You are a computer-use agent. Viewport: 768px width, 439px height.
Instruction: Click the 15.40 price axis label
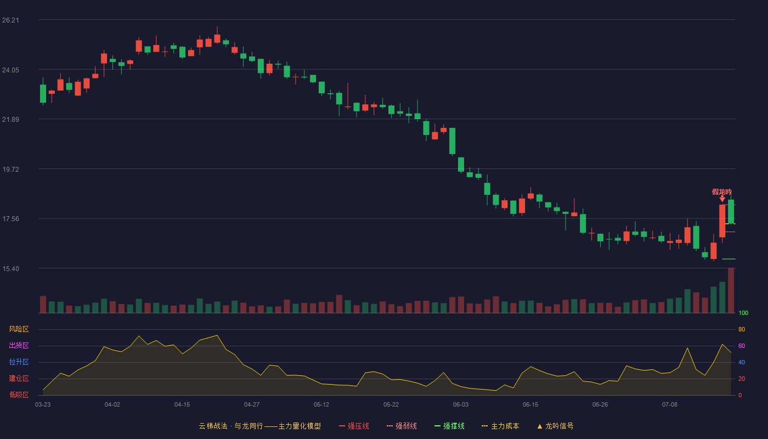pyautogui.click(x=10, y=269)
